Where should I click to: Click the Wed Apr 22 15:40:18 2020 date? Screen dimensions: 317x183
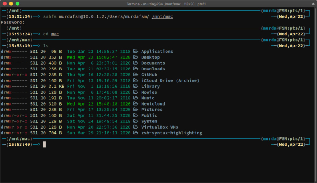pos(99,104)
